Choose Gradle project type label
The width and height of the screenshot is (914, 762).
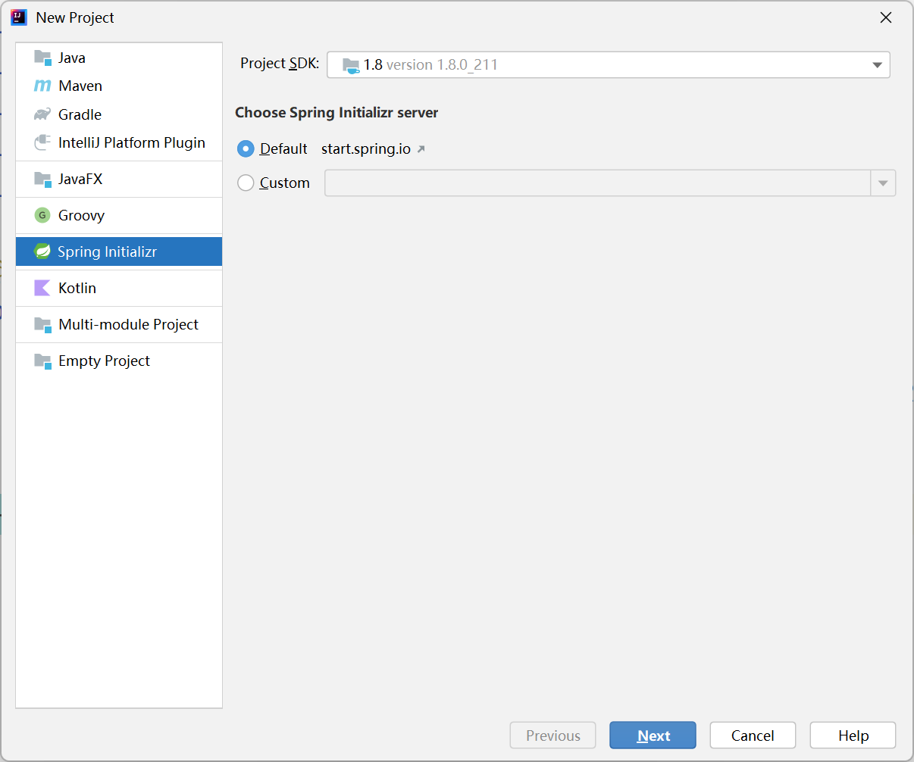coord(80,114)
